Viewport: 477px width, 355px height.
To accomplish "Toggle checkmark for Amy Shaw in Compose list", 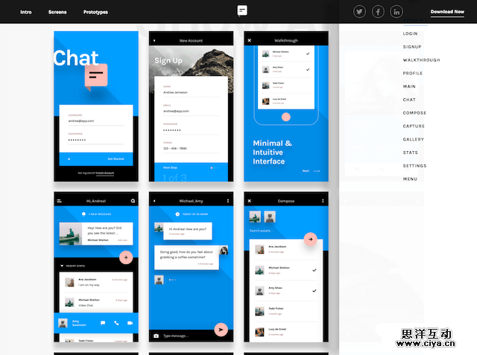I will tap(315, 290).
